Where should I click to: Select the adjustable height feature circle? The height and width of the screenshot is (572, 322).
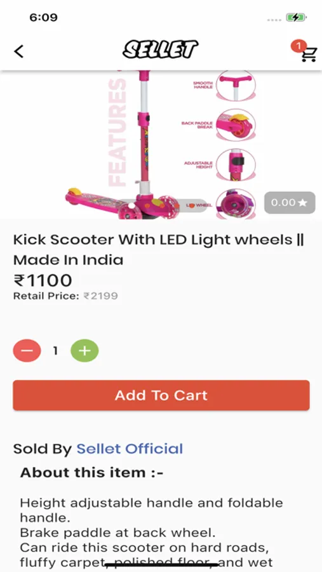pos(236,164)
